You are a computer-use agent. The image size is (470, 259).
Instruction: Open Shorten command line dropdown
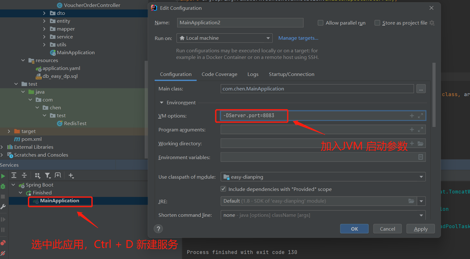(x=323, y=215)
